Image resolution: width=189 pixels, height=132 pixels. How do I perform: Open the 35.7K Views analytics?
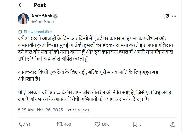[x=78, y=110]
